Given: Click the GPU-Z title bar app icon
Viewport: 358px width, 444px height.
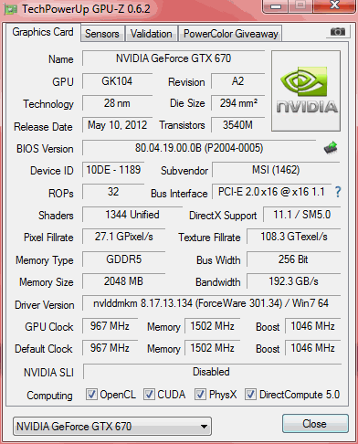Looking at the screenshot, I should [x=10, y=9].
